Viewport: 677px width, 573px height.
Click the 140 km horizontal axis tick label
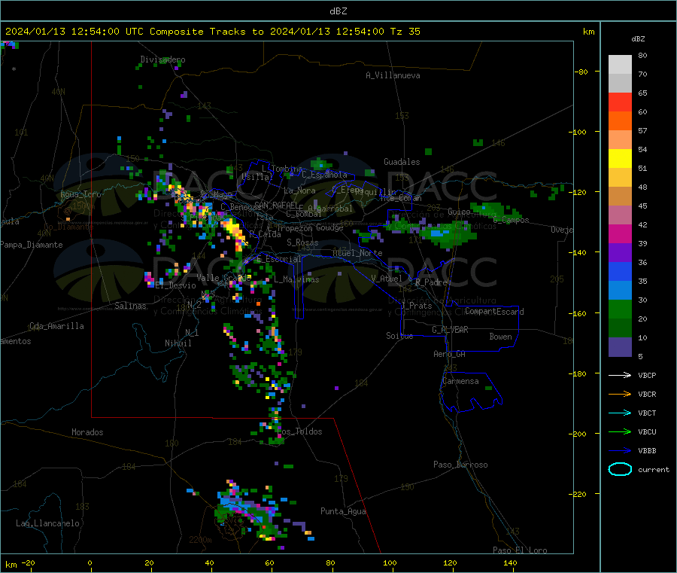[x=510, y=562]
